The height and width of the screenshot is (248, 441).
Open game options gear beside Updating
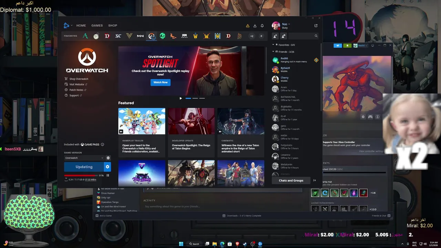tap(107, 167)
